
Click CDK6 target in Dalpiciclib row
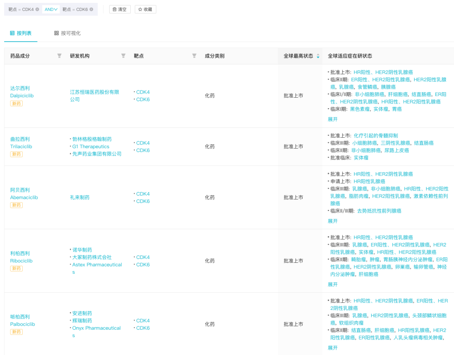tap(143, 99)
